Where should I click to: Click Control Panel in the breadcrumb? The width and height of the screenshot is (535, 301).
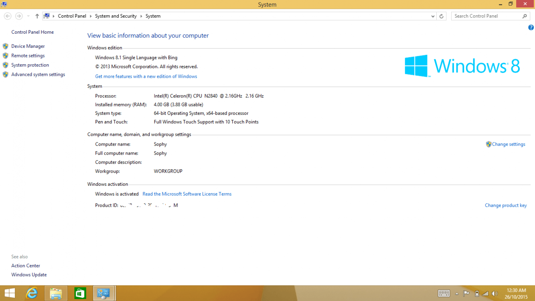[72, 16]
